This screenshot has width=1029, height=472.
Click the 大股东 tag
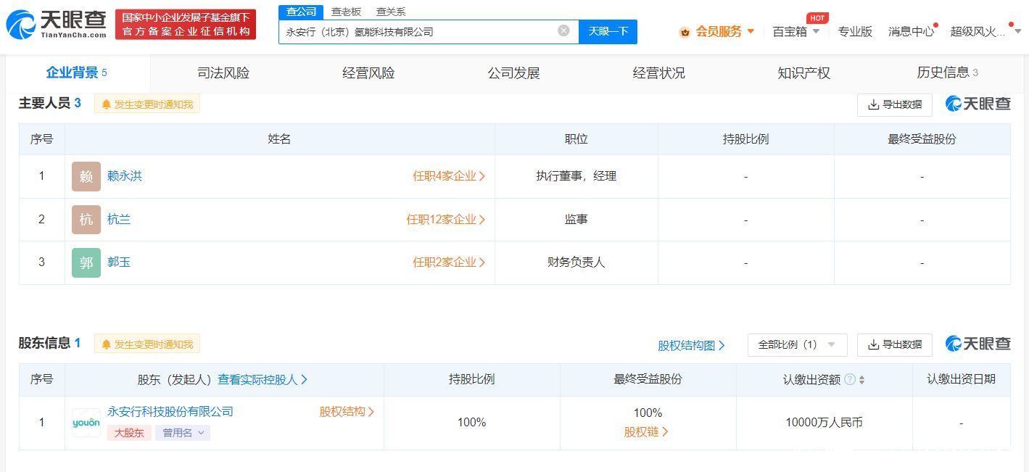(129, 433)
